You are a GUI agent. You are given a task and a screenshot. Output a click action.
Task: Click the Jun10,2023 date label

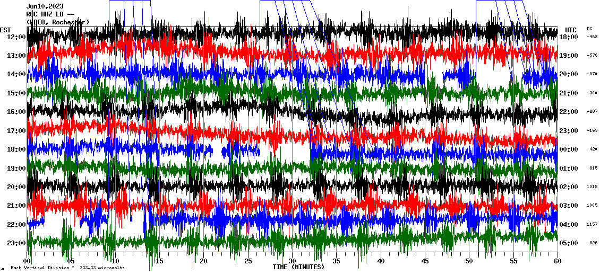pyautogui.click(x=45, y=7)
